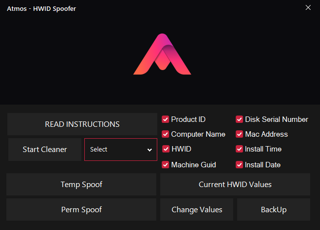320x230 pixels.
Task: Untick the Install Date checkbox
Action: [x=240, y=165]
